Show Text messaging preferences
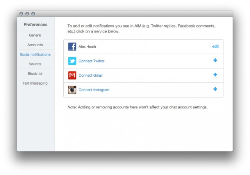Viewport: 250px width, 175px height. click(x=35, y=83)
